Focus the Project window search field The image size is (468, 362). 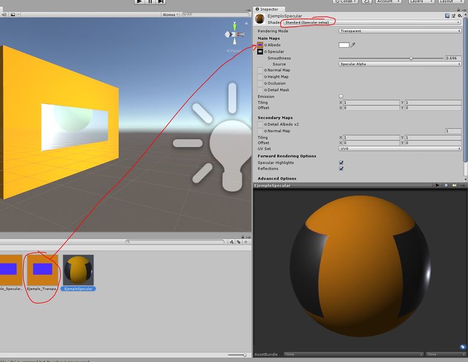tap(175, 242)
